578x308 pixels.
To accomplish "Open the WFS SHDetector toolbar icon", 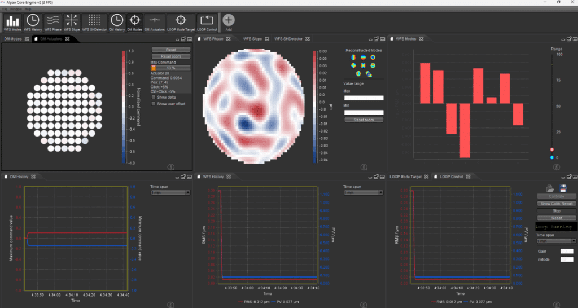I will [94, 22].
